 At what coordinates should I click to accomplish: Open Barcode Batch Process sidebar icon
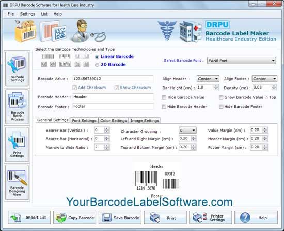(x=17, y=100)
